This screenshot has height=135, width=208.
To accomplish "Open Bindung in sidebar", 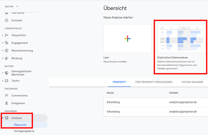I will 17,58.
